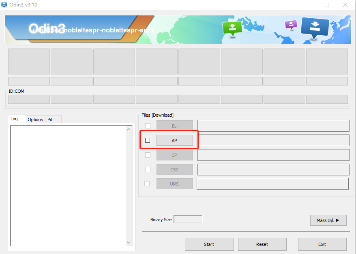356x254 pixels.
Task: Tick the UMS file checkbox
Action: (147, 184)
